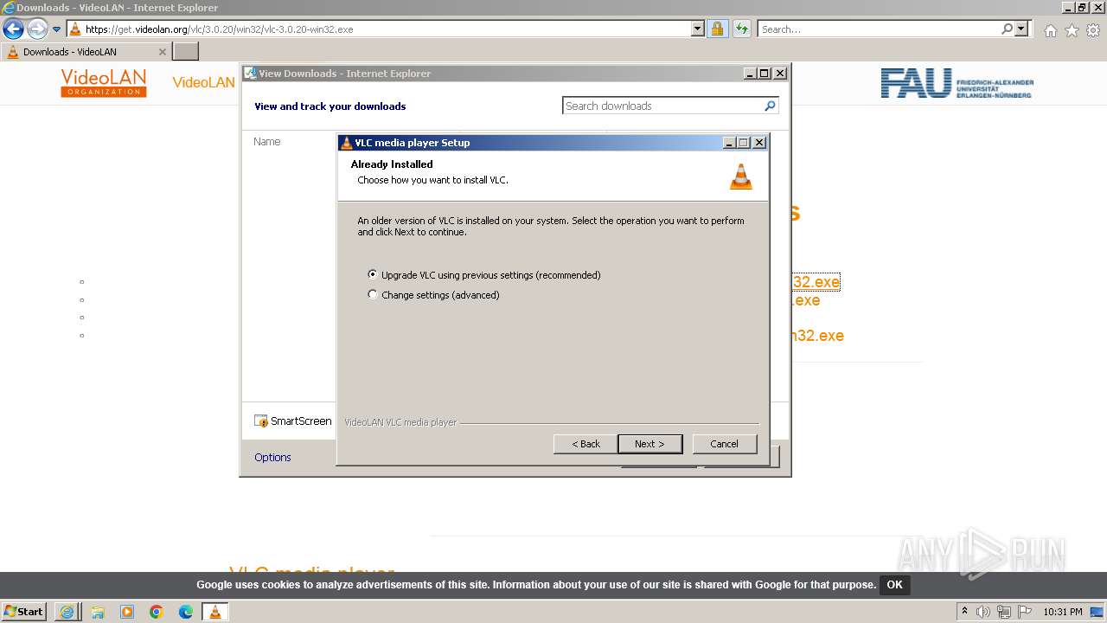Click the VideoLAN Organization logo
Viewport: 1107px width, 623px height.
click(104, 83)
